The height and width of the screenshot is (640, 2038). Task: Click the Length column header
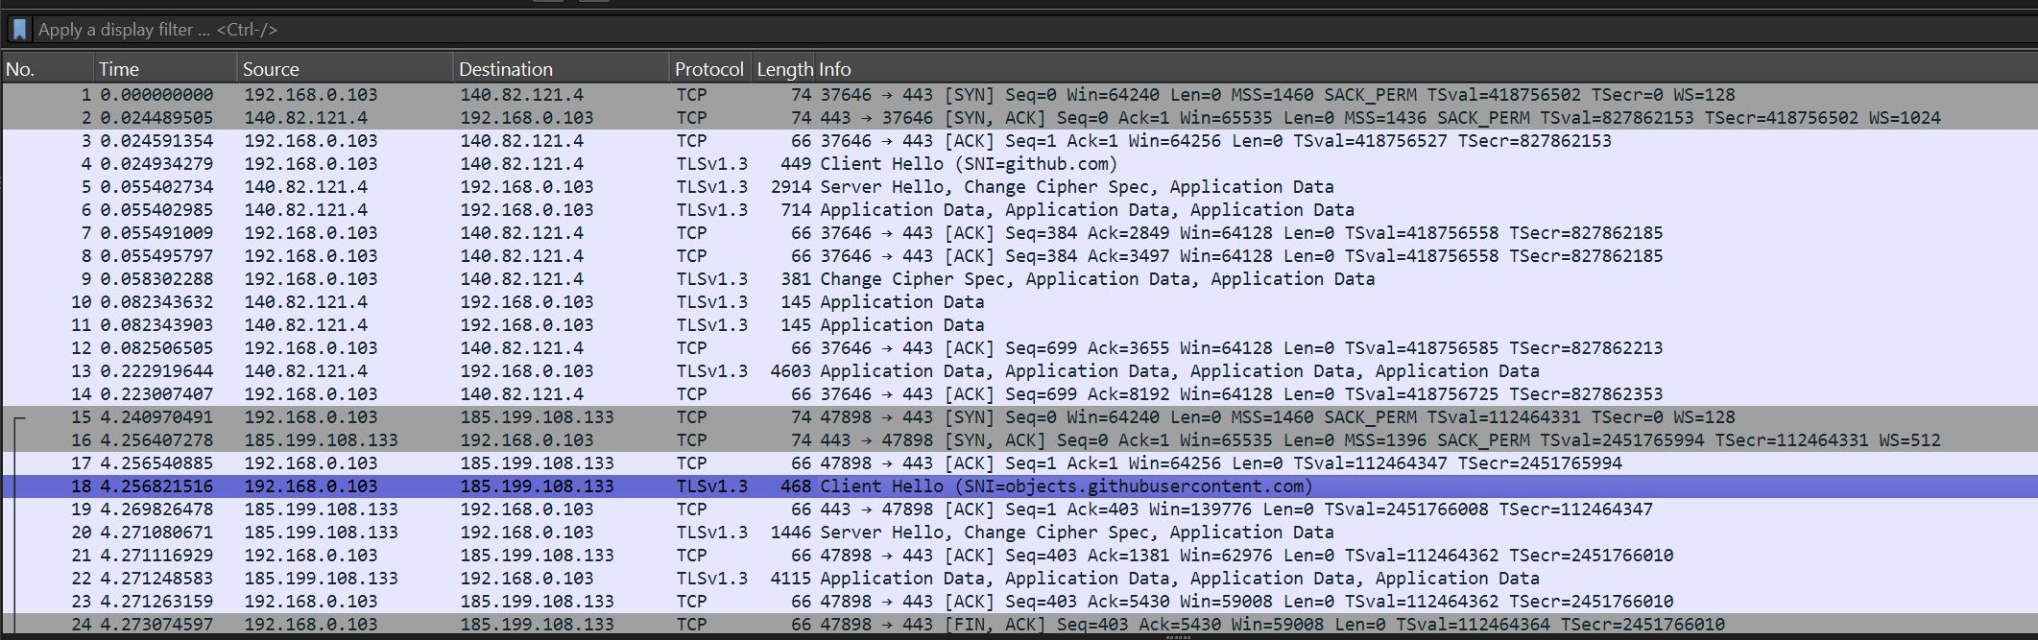pos(783,69)
